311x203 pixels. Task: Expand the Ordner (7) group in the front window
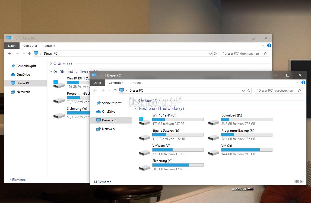[x=136, y=101]
